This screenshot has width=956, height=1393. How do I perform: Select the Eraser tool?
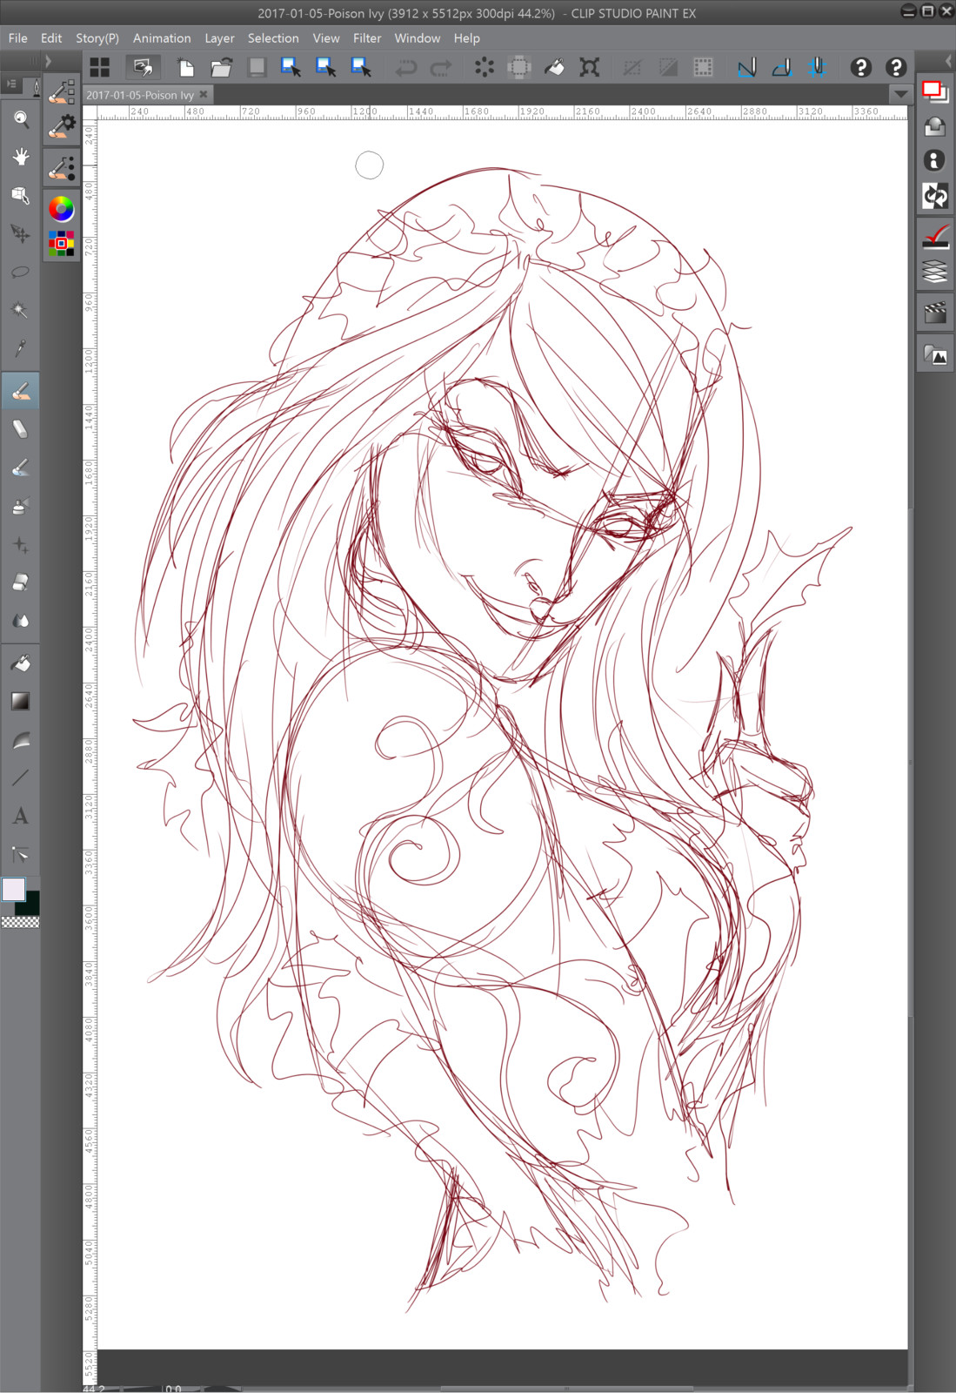[x=21, y=582]
